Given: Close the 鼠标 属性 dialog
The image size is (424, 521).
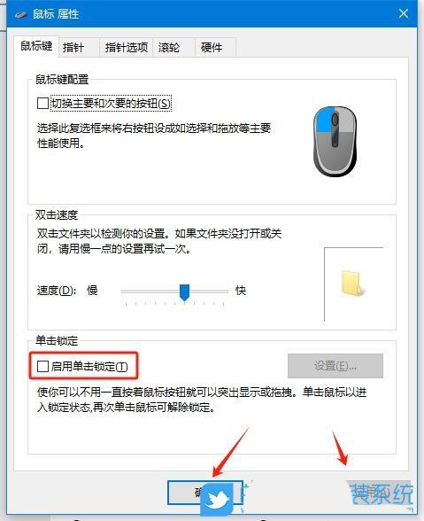Looking at the screenshot, I should [x=404, y=13].
